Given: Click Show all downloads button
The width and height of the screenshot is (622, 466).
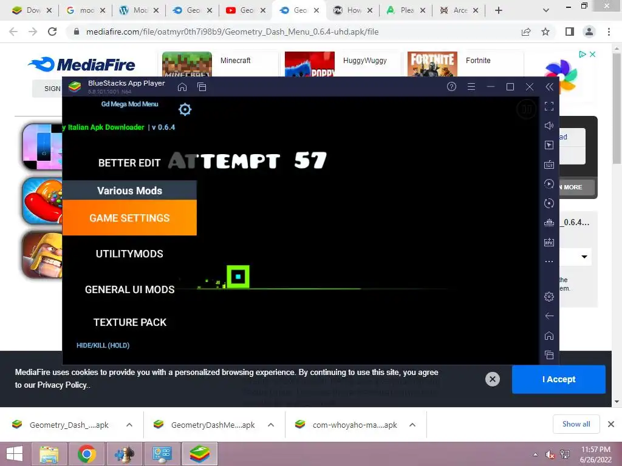Looking at the screenshot, I should (576, 424).
